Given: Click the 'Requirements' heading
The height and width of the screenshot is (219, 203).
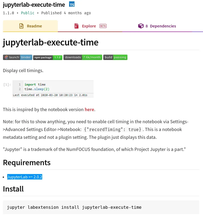Looking at the screenshot, I should [x=27, y=163].
